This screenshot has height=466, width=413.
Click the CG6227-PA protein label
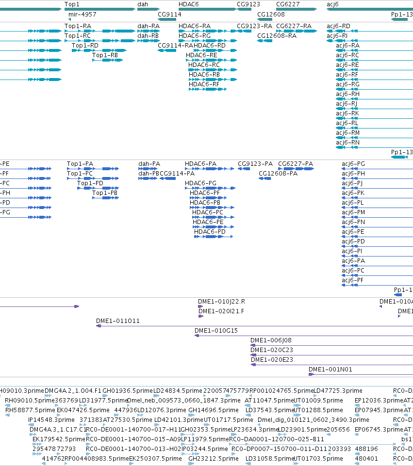[296, 164]
